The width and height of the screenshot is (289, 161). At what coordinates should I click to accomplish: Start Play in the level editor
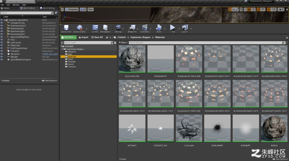tap(173, 29)
